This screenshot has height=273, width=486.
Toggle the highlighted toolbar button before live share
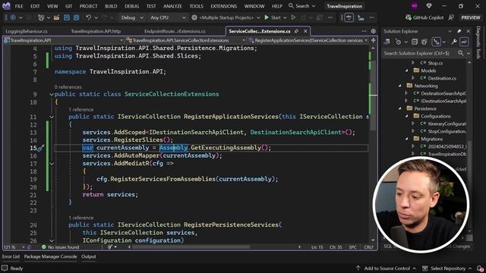(349, 17)
